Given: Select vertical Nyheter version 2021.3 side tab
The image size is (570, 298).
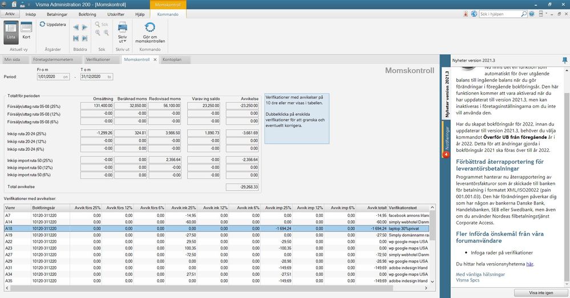Looking at the screenshot, I should [446, 94].
